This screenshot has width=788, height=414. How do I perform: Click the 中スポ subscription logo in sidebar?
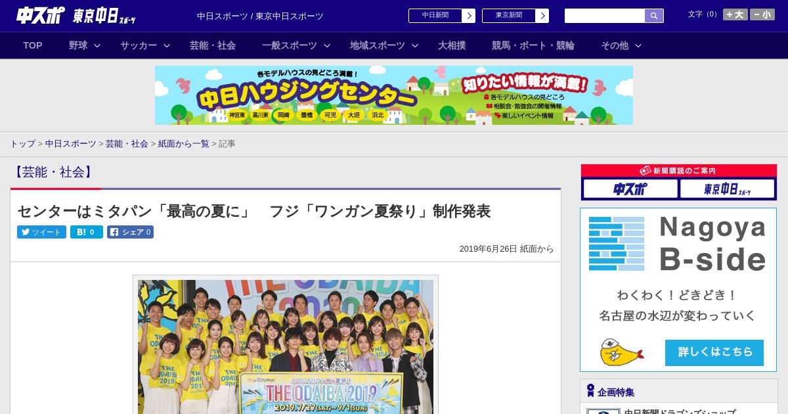630,189
